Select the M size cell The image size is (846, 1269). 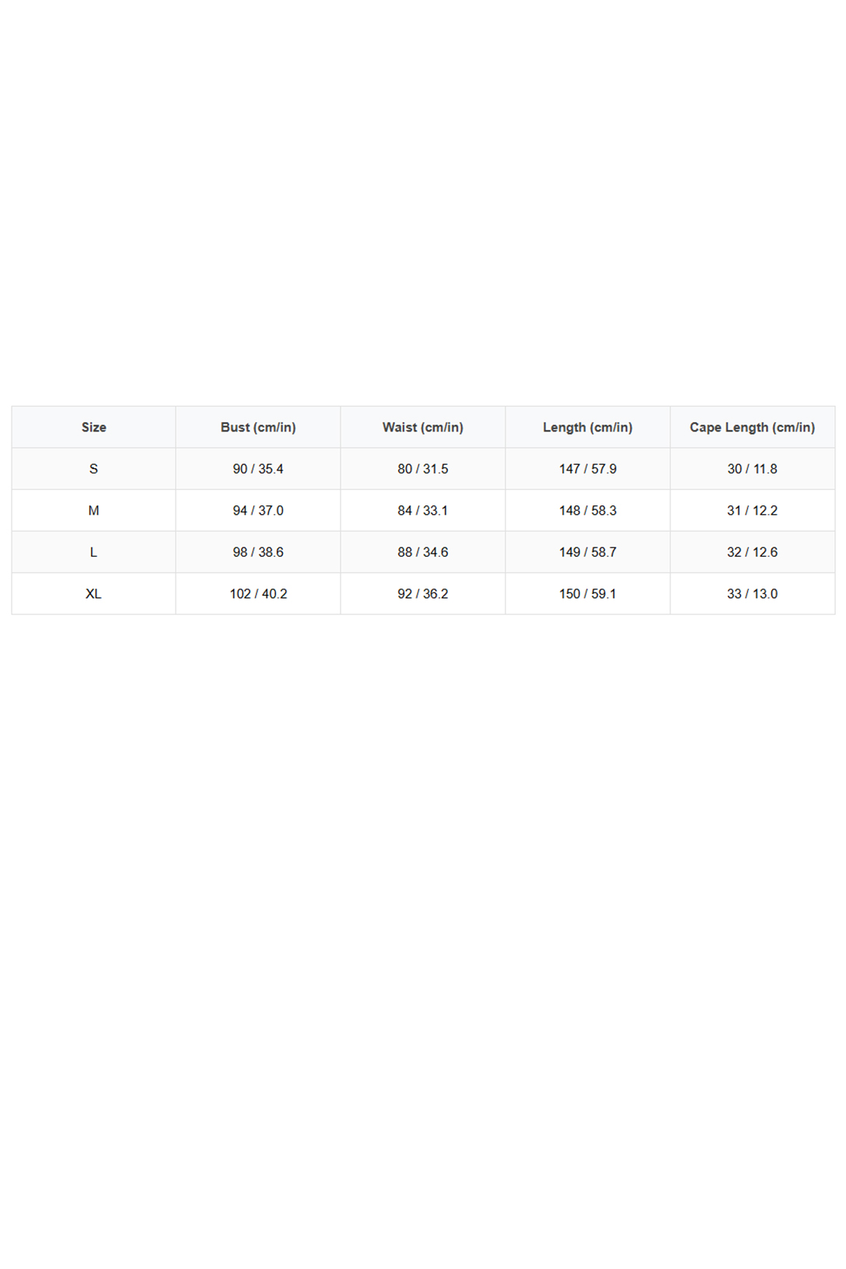click(93, 511)
